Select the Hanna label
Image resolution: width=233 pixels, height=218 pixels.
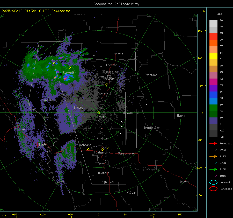(181, 116)
